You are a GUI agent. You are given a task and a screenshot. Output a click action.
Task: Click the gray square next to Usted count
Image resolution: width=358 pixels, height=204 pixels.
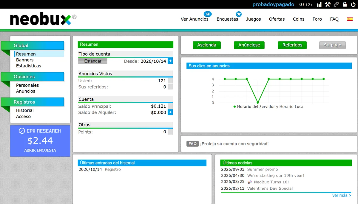click(x=170, y=81)
